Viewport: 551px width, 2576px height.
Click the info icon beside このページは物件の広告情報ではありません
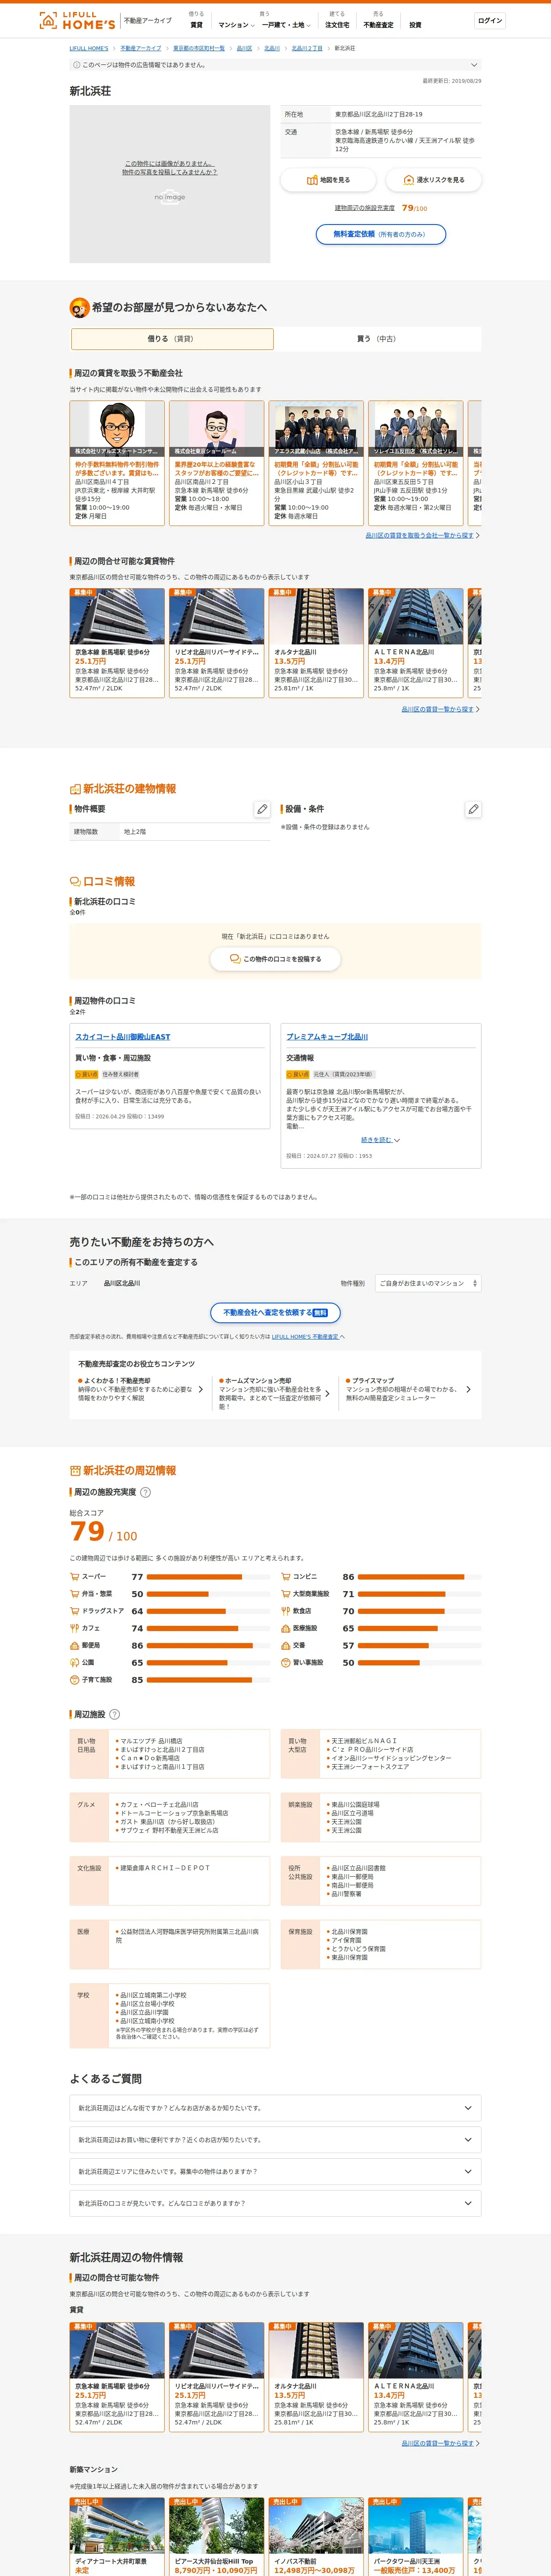click(77, 65)
